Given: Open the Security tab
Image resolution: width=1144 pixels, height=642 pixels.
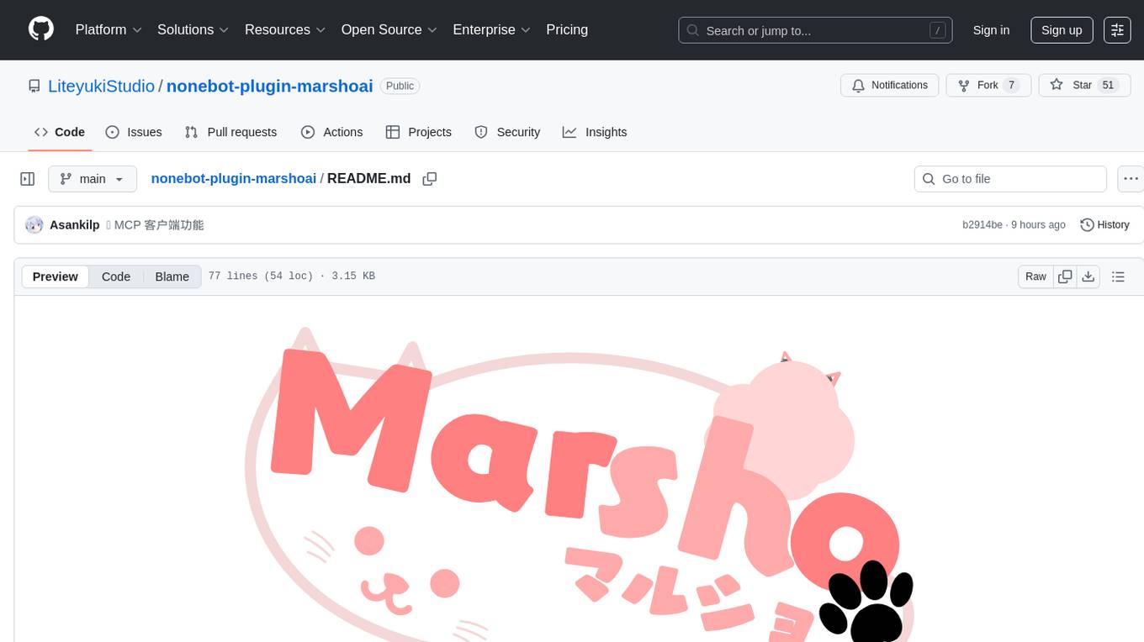Looking at the screenshot, I should coord(507,132).
